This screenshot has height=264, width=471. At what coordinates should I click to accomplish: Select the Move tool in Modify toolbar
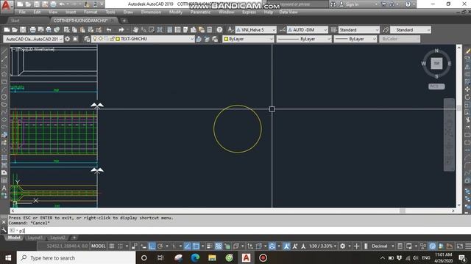click(467, 89)
